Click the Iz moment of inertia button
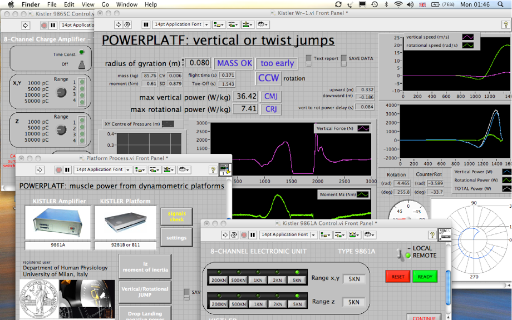 [x=145, y=267]
